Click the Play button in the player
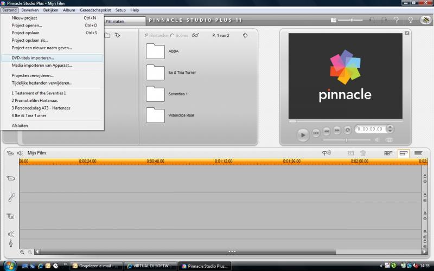434x271 pixels. click(x=303, y=134)
